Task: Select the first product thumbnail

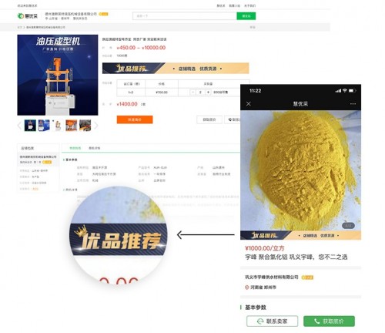Action: point(30,126)
